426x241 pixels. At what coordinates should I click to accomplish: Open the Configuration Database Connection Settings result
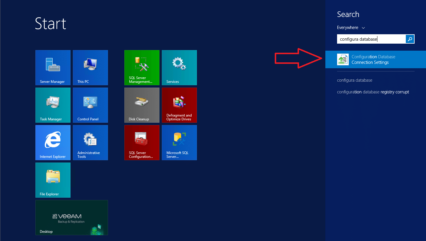[376, 59]
